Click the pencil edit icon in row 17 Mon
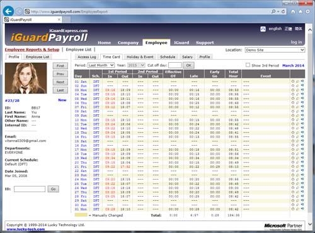 point(297,149)
